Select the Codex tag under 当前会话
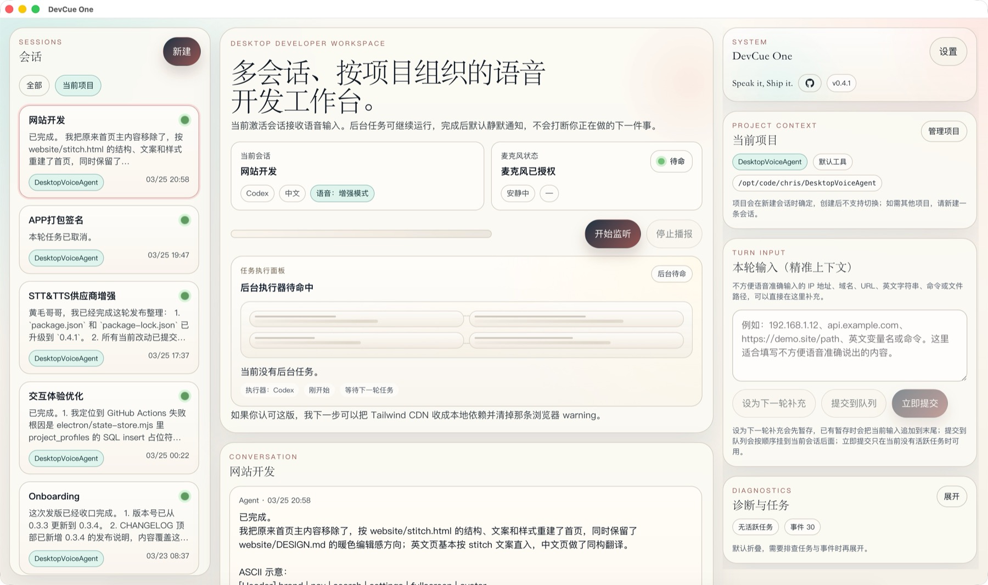Image resolution: width=988 pixels, height=585 pixels. [x=257, y=193]
